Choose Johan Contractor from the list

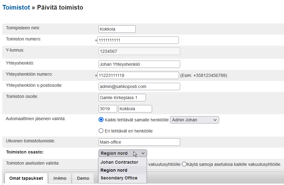[x=119, y=162]
